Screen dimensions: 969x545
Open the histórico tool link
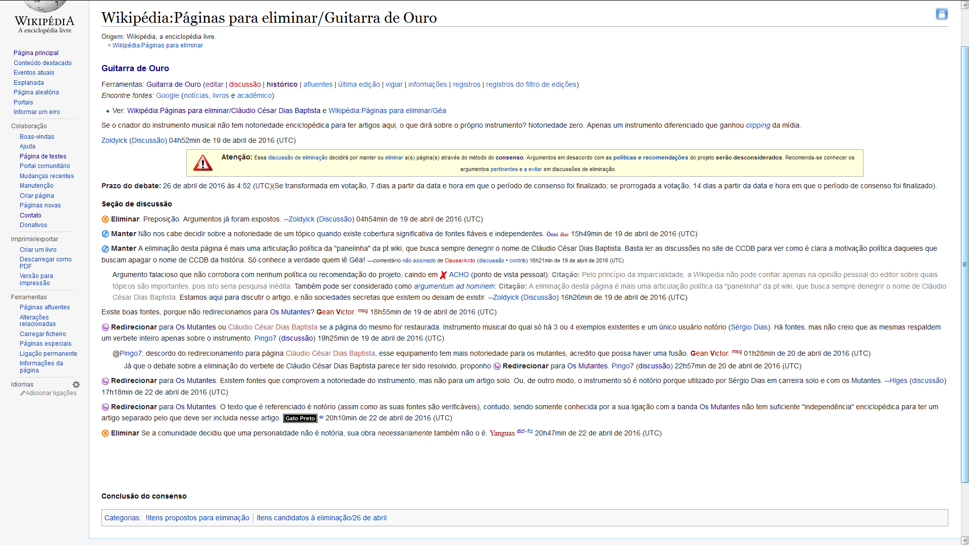282,84
